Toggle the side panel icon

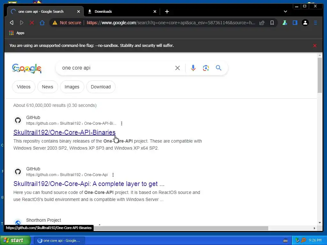point(295,23)
